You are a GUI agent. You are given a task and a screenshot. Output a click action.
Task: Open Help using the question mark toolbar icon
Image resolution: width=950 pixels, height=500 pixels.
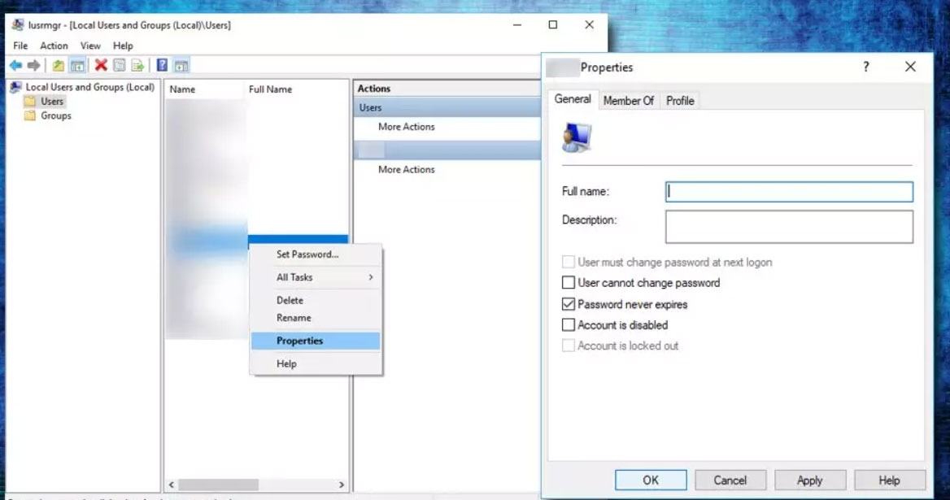(x=161, y=65)
